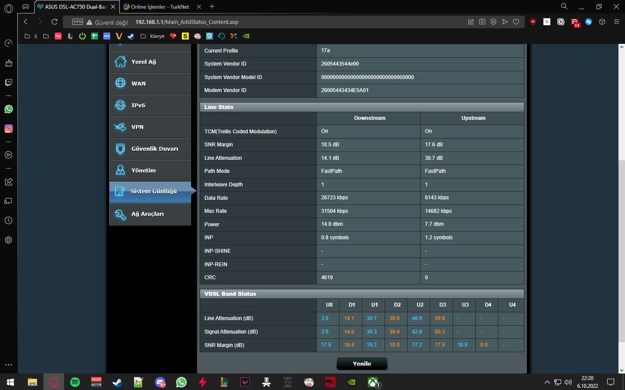Open Instagram in Opera sidebar
The height and width of the screenshot is (390, 625).
click(x=9, y=129)
